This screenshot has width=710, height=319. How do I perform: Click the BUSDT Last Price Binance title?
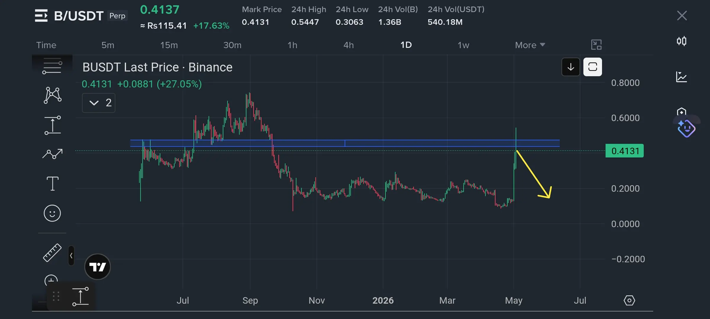[x=157, y=67]
